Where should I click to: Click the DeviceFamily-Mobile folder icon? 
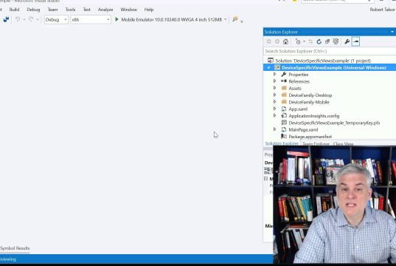click(284, 102)
